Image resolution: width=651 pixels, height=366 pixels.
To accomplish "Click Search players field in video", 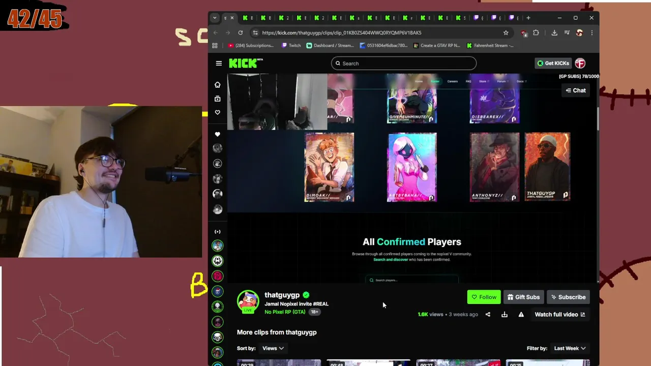I will coord(412,280).
